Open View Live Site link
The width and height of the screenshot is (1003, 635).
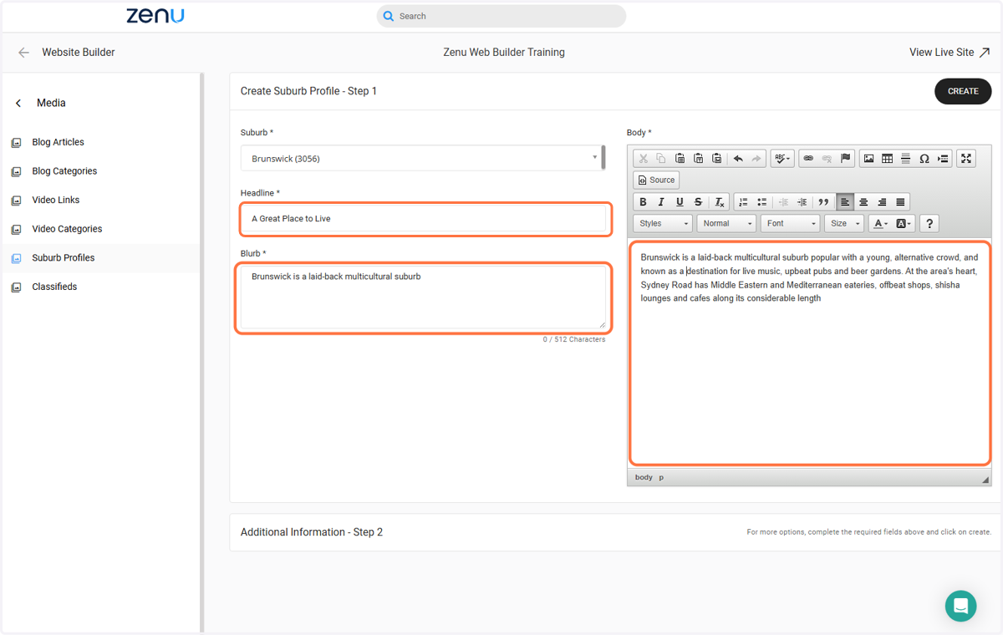(x=950, y=52)
